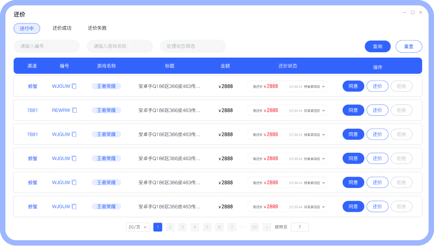Select page 1 in pagination
Screen dimensions: 434x246
(x=158, y=227)
